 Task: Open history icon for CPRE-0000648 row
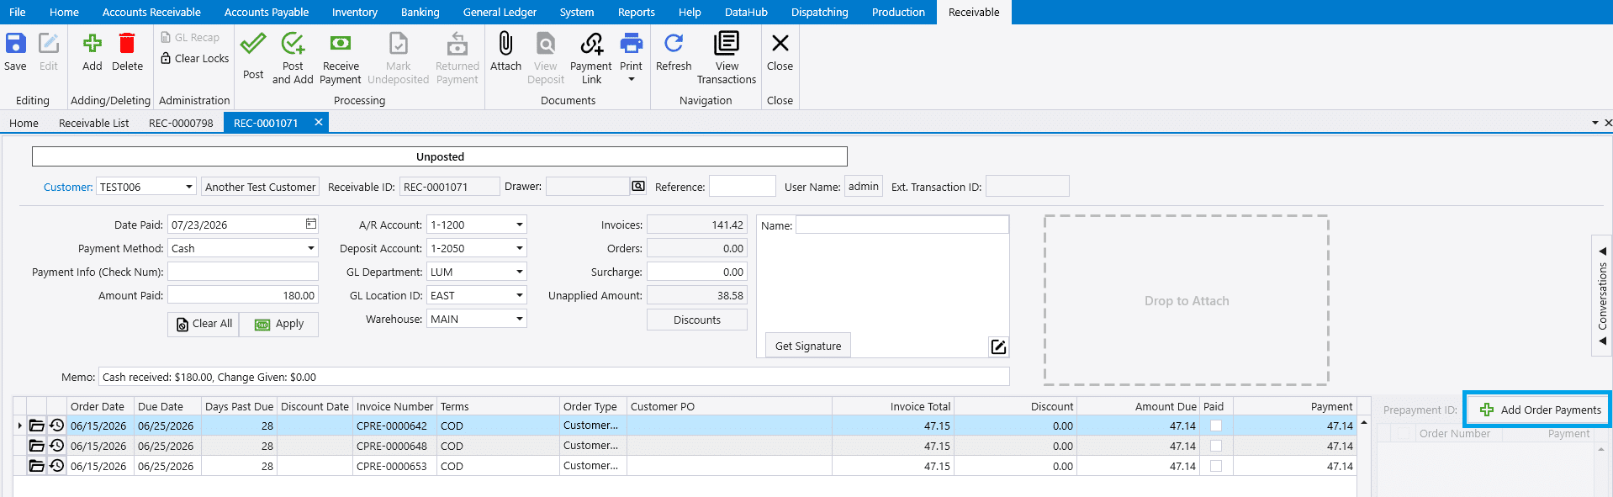click(x=57, y=446)
